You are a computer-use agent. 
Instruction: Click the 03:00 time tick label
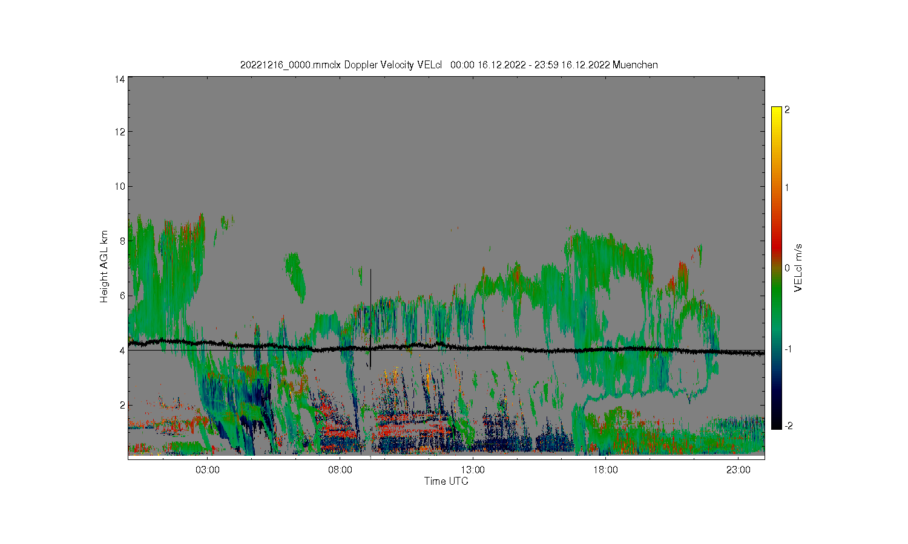[x=208, y=470]
